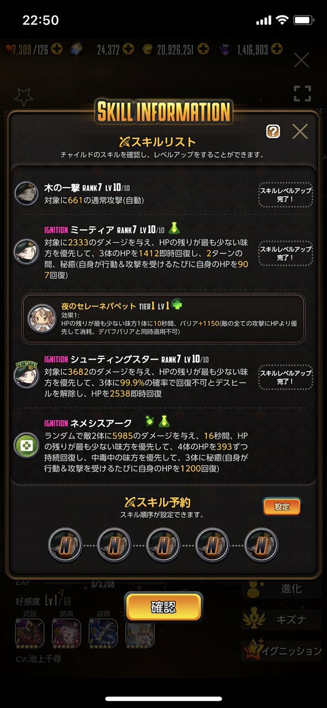Tap the ネメシスアーク green skill icon
327x708 pixels.
[x=26, y=445]
